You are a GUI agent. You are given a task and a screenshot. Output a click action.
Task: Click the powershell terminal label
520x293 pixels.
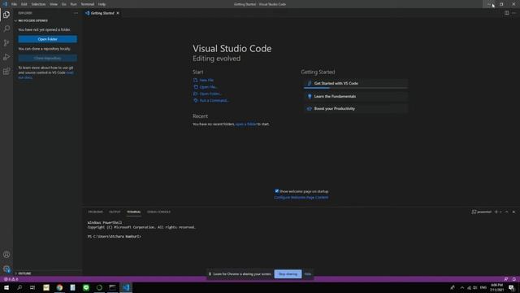coord(482,212)
